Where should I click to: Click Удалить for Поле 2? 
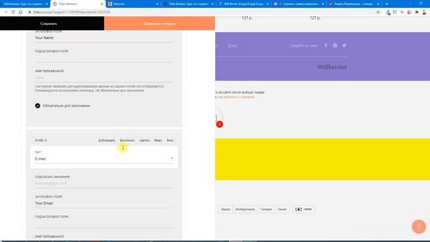144,140
